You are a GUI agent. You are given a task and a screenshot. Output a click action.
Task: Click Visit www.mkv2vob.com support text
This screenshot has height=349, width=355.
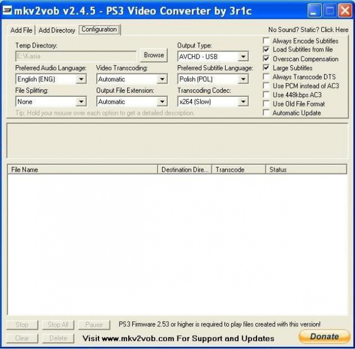[178, 338]
